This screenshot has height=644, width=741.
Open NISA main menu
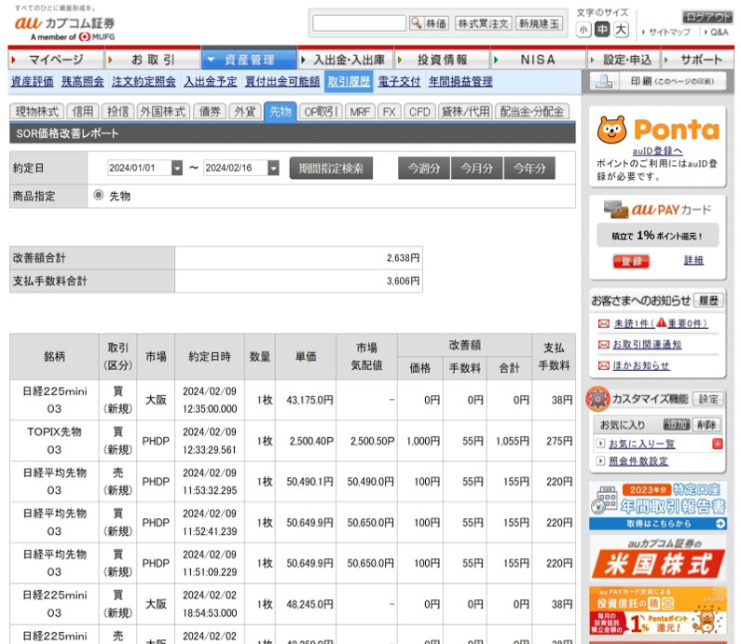click(538, 60)
